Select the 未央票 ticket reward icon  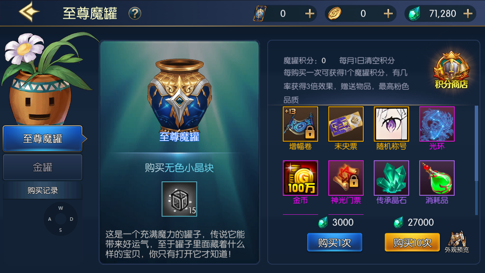[346, 124]
